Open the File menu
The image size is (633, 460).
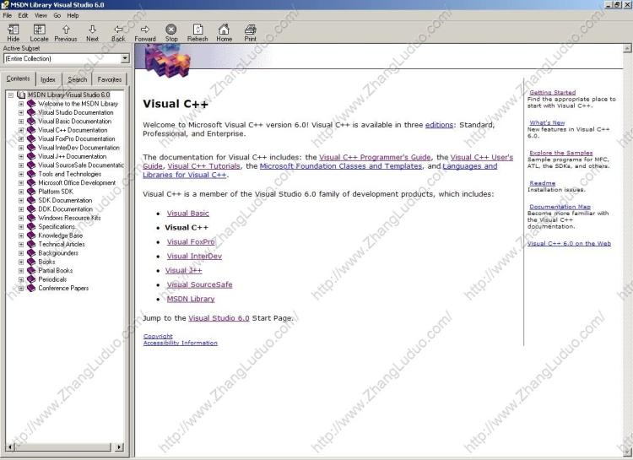pos(8,15)
